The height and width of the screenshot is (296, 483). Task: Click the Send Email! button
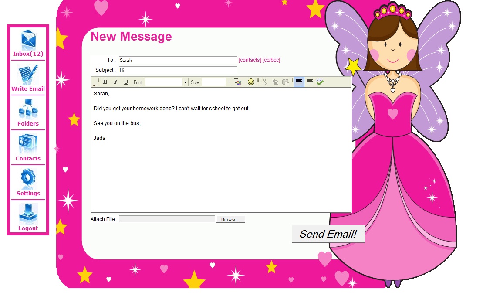point(328,234)
